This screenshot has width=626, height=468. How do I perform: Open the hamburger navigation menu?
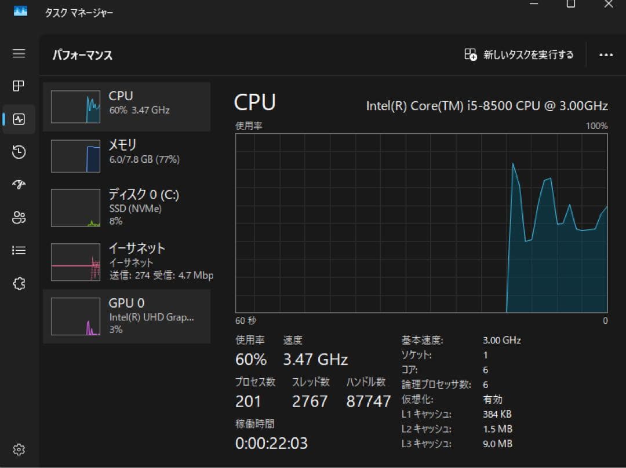tap(19, 54)
